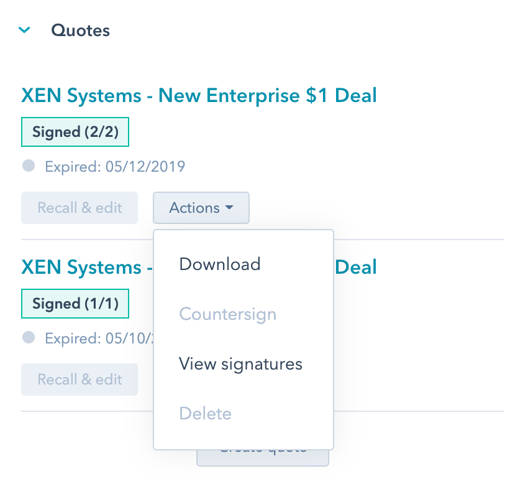Open View signatures from the Actions menu
Viewport: 528px width, 494px height.
coord(240,363)
